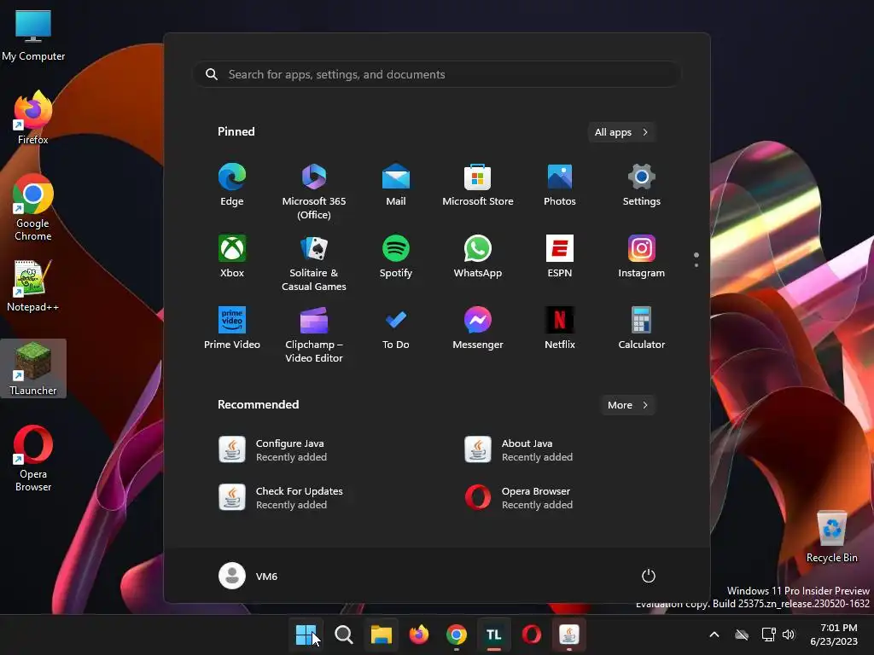The height and width of the screenshot is (655, 874).
Task: Click the power button in Start menu
Action: 649,576
